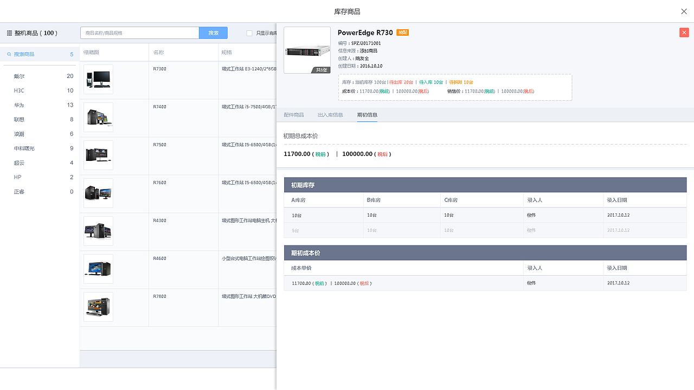Click the 初期库存 section header

(x=485, y=185)
